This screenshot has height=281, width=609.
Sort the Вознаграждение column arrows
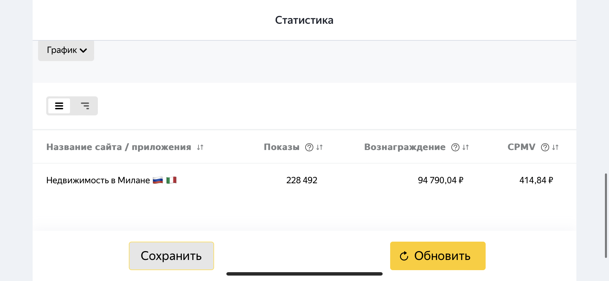[466, 147]
